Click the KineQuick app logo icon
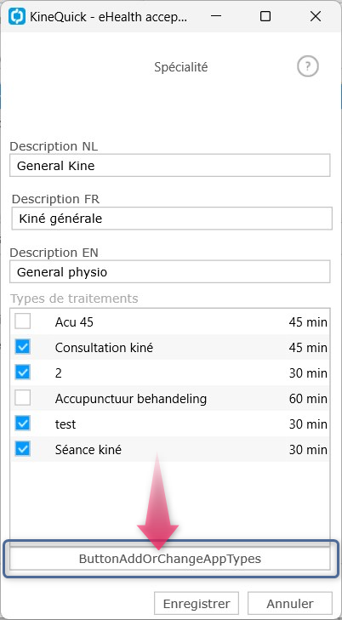Screen dimensions: 342x620 click(17, 16)
